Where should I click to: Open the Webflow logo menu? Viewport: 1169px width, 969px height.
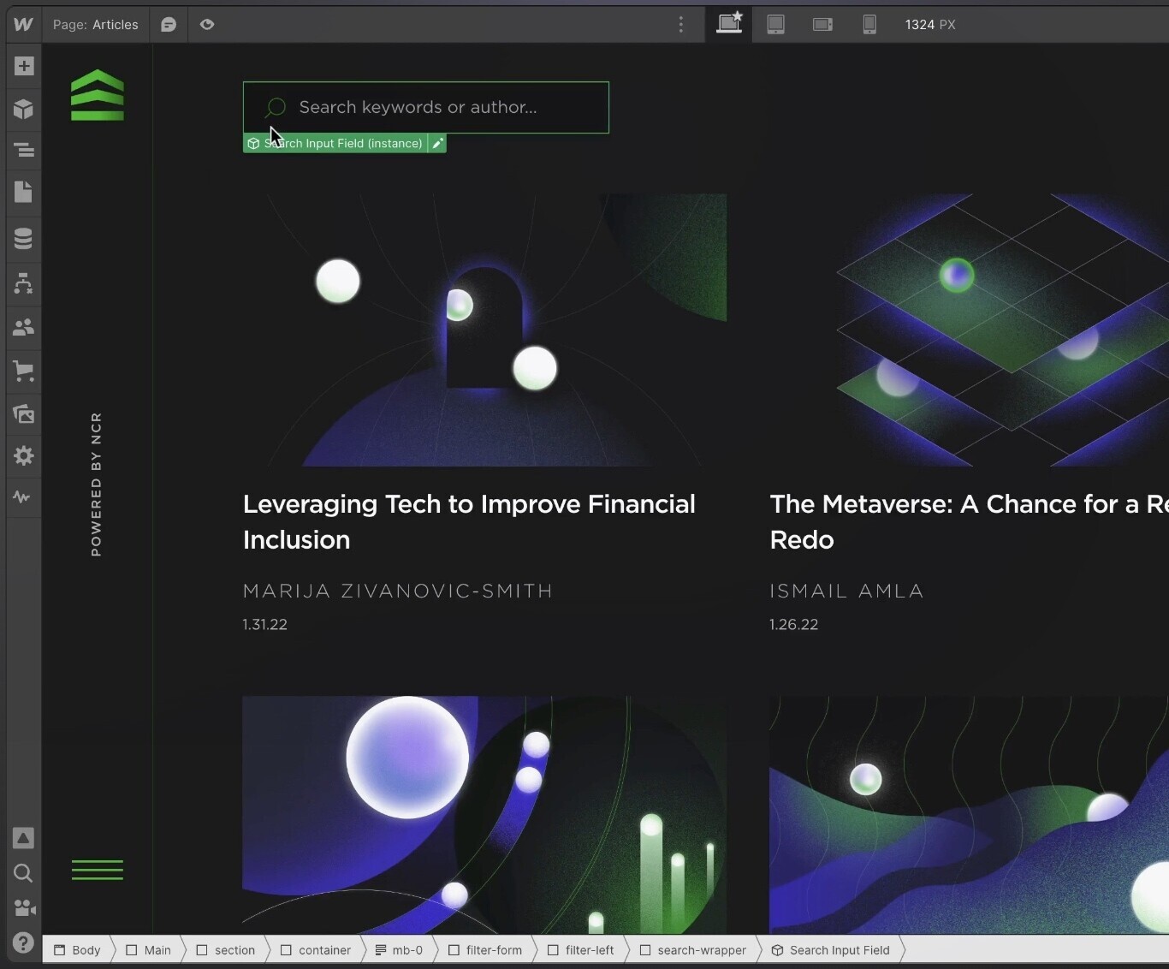pyautogui.click(x=23, y=25)
